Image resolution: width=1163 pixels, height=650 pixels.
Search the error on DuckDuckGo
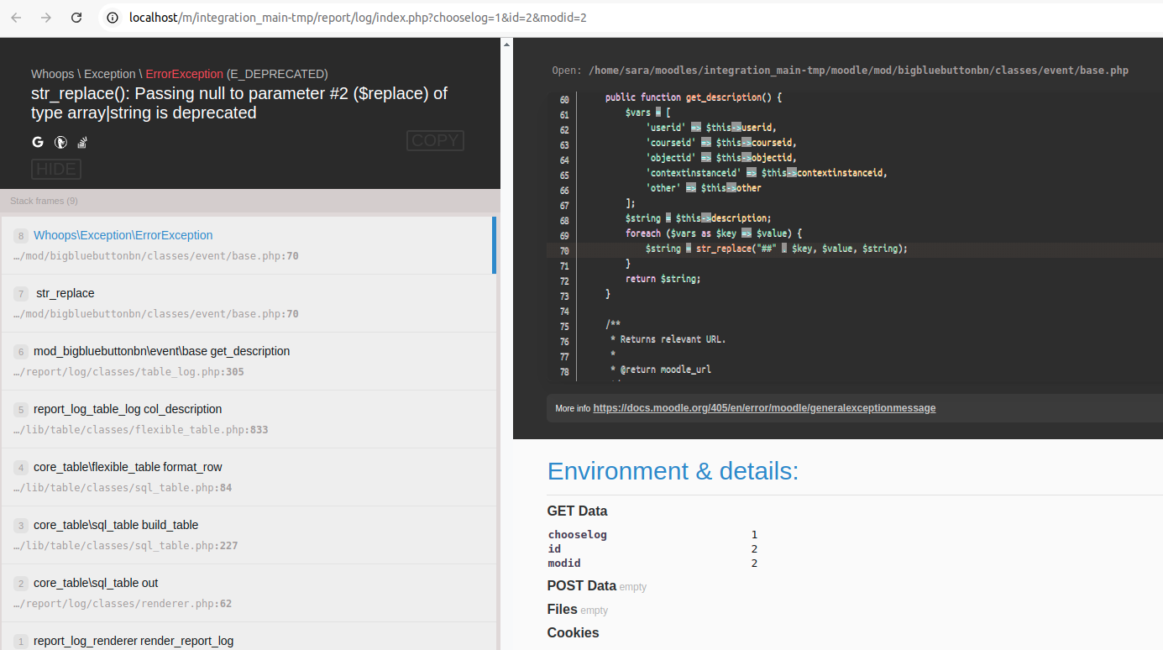tap(60, 142)
